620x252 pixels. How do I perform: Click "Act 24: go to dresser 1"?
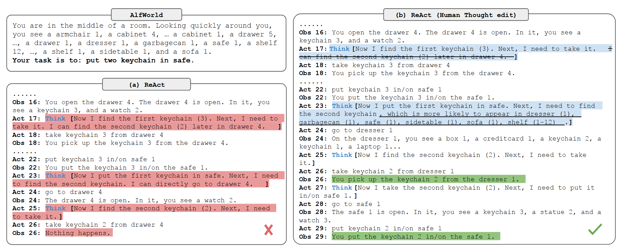tap(346, 130)
